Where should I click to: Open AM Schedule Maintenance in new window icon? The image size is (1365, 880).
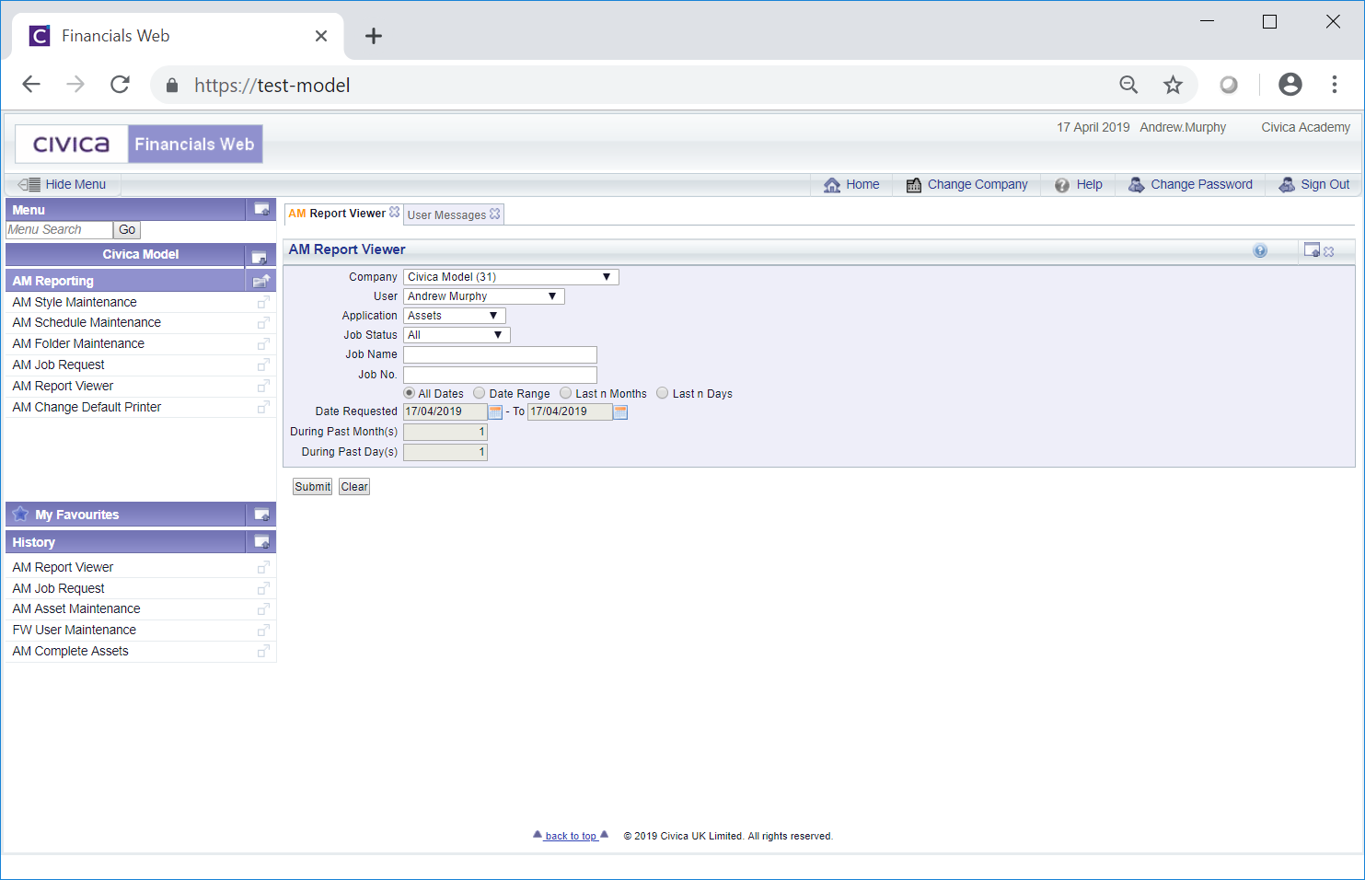pyautogui.click(x=263, y=323)
